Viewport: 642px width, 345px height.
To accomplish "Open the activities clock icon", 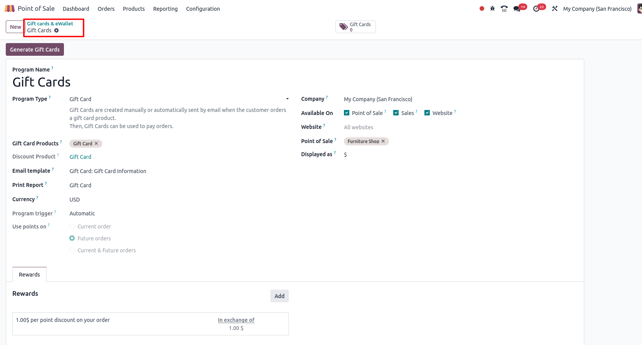I will click(536, 8).
